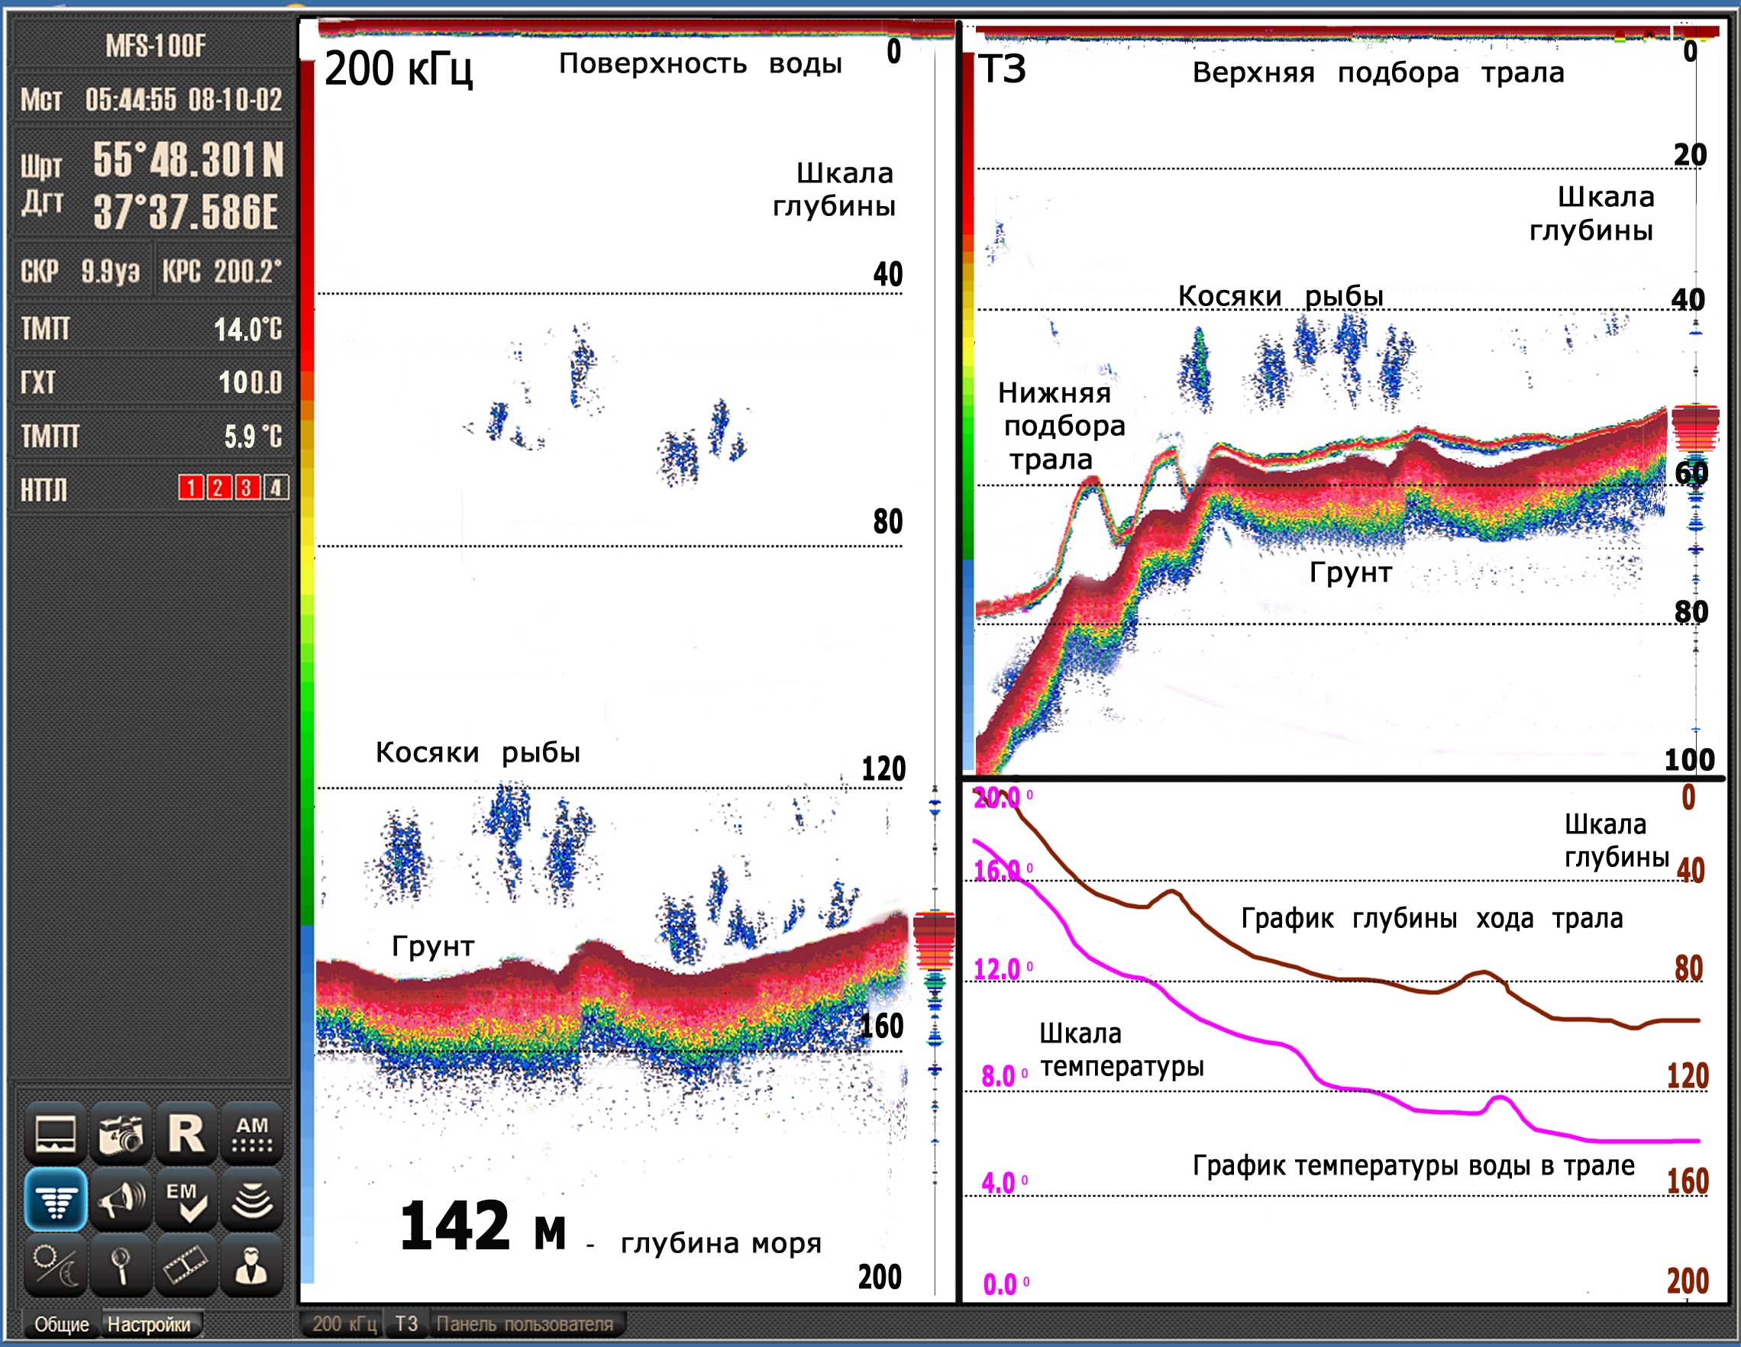Viewport: 1741px width, 1347px height.
Task: Toggle the highlighted sounder beam icon
Action: 56,1199
